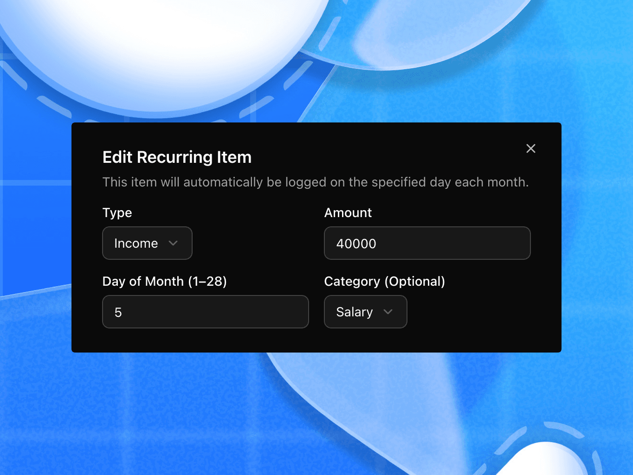This screenshot has width=633, height=475.
Task: Open the Type dropdown showing Income
Action: click(x=147, y=243)
